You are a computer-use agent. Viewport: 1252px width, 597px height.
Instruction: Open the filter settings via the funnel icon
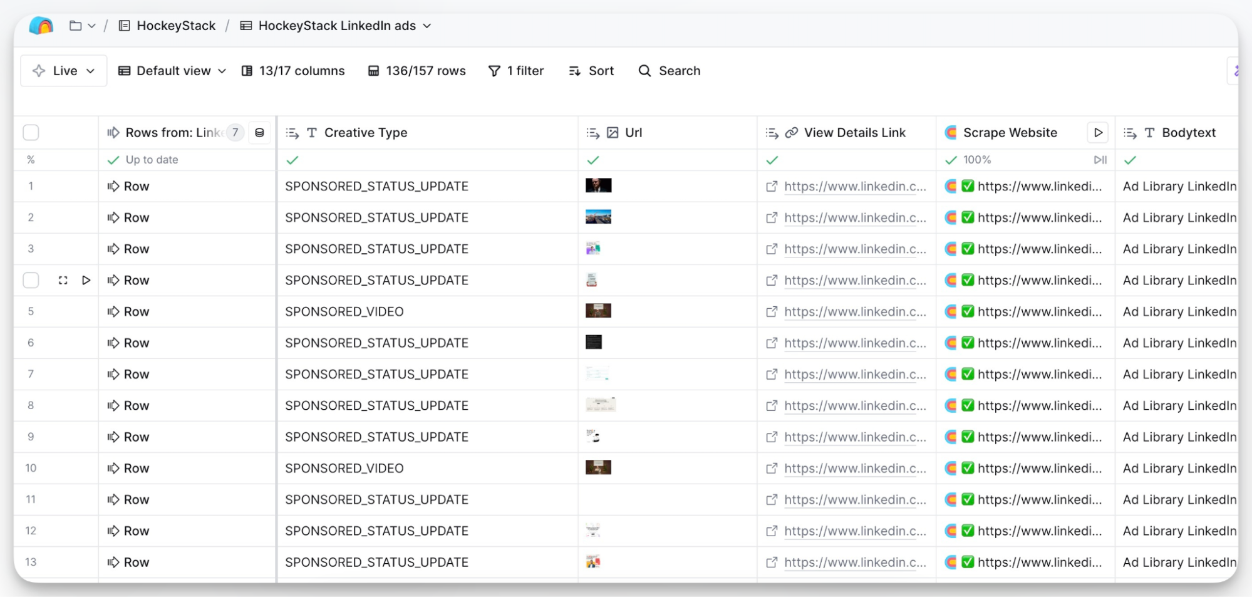[494, 71]
